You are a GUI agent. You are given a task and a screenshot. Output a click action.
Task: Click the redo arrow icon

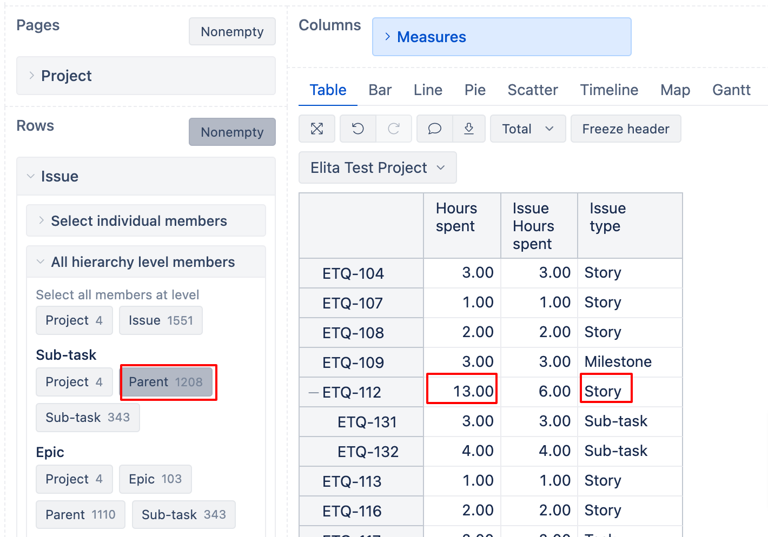tap(394, 129)
